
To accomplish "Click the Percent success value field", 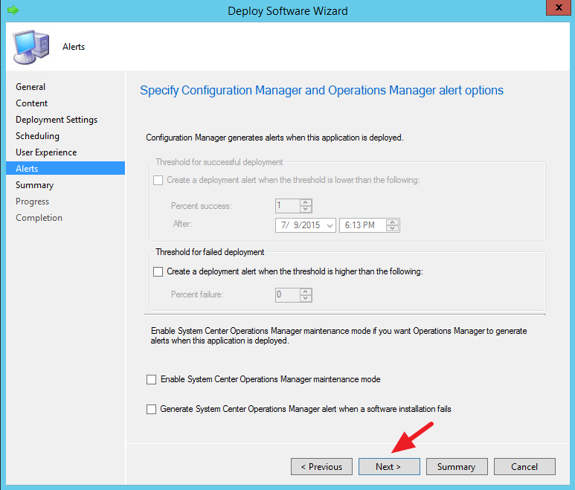I will click(x=287, y=206).
